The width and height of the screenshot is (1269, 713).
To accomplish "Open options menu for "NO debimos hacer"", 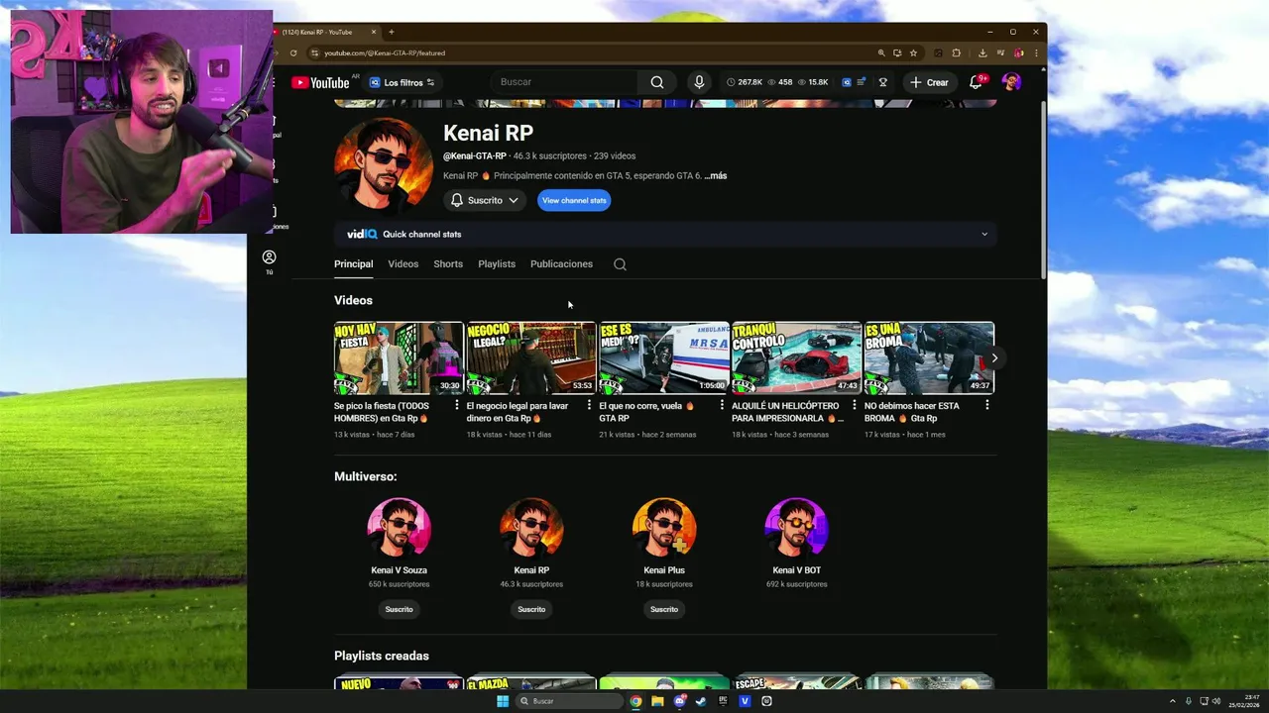I will [986, 405].
